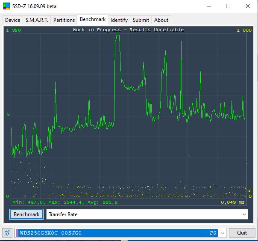Click the SSD-Z application icon in title bar
The height and width of the screenshot is (241, 258).
pyautogui.click(x=7, y=6)
